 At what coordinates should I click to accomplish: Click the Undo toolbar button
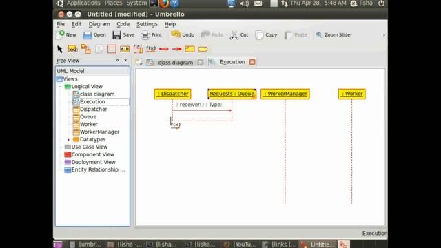[x=183, y=35]
